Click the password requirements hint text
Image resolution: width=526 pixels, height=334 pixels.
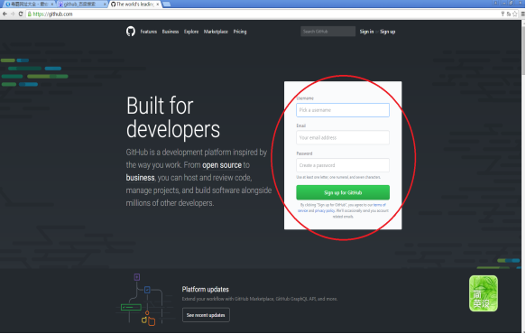coord(338,177)
